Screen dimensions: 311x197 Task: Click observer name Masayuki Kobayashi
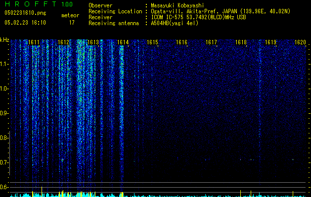coord(178,5)
